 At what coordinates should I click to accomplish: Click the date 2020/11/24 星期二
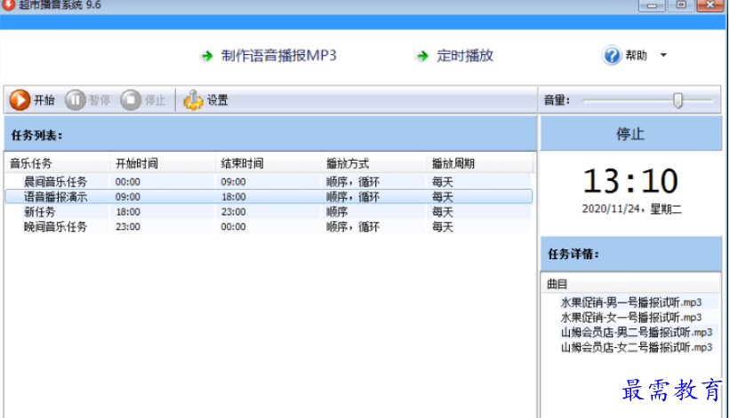pyautogui.click(x=631, y=209)
